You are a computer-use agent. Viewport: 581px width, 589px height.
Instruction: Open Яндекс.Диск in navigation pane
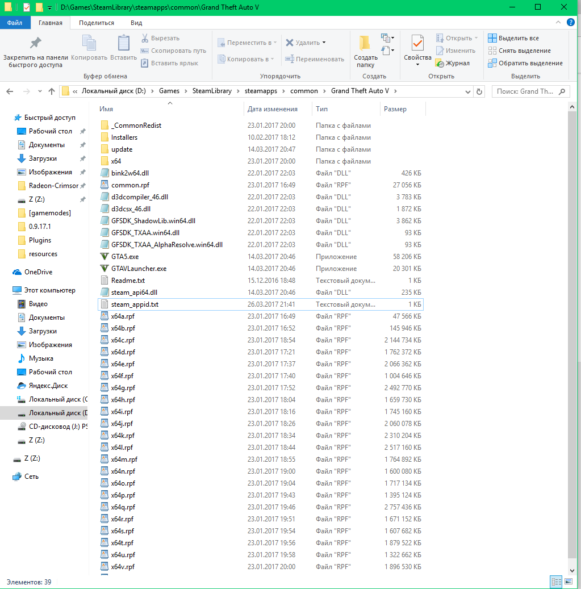pos(43,386)
